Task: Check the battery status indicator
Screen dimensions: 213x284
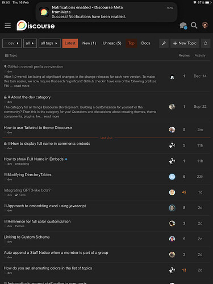Action: [x=208, y=2]
